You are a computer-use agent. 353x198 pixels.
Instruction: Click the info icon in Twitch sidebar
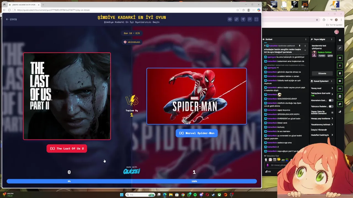point(340,40)
